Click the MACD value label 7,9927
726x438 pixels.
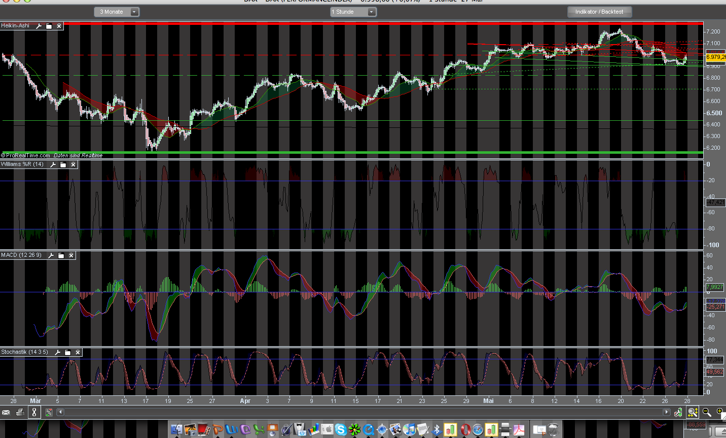[x=715, y=287]
